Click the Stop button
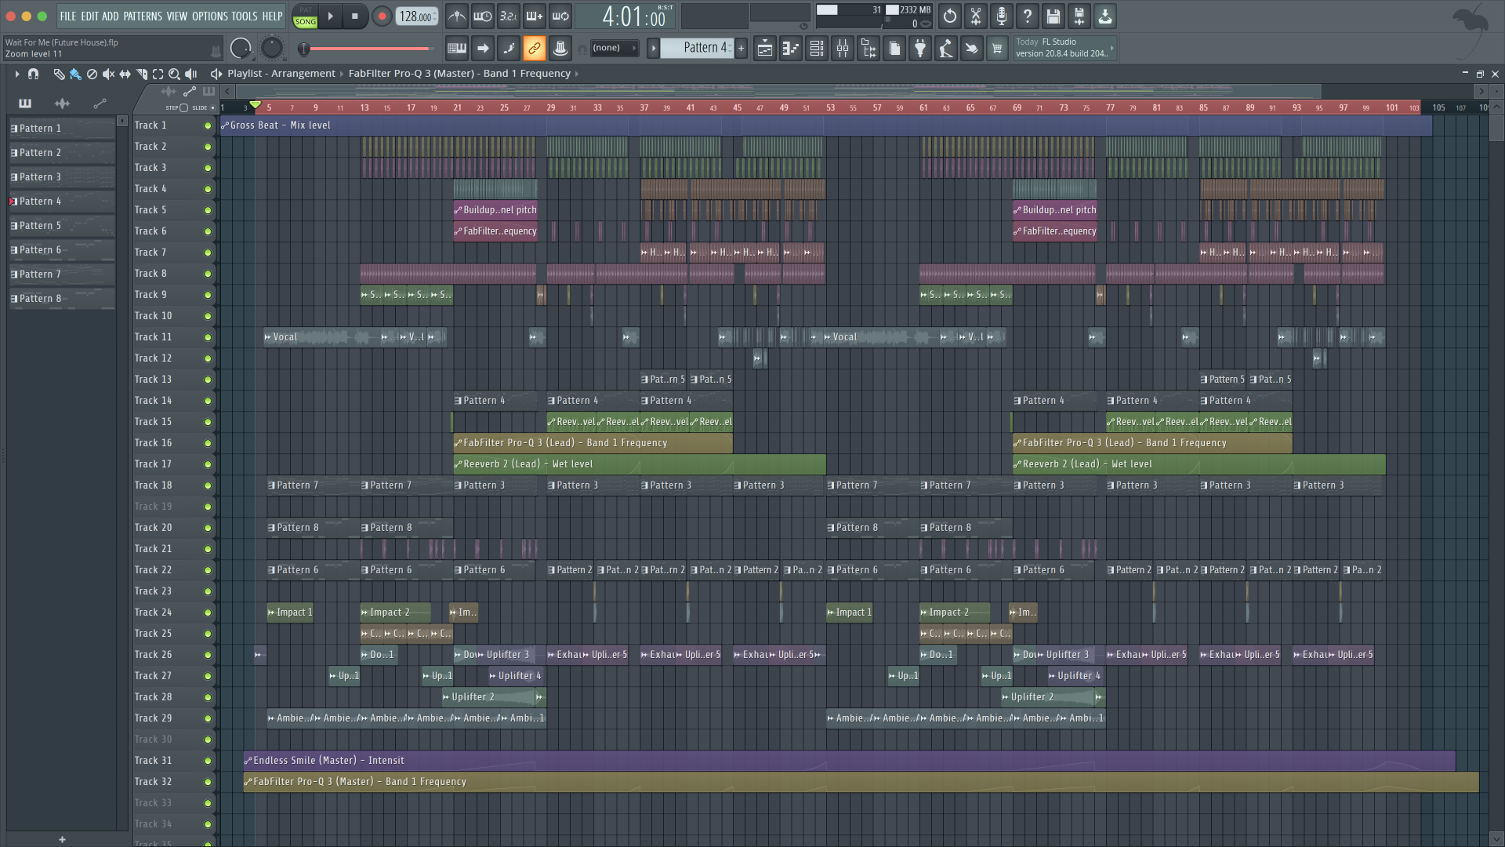The image size is (1505, 847). coord(355,16)
